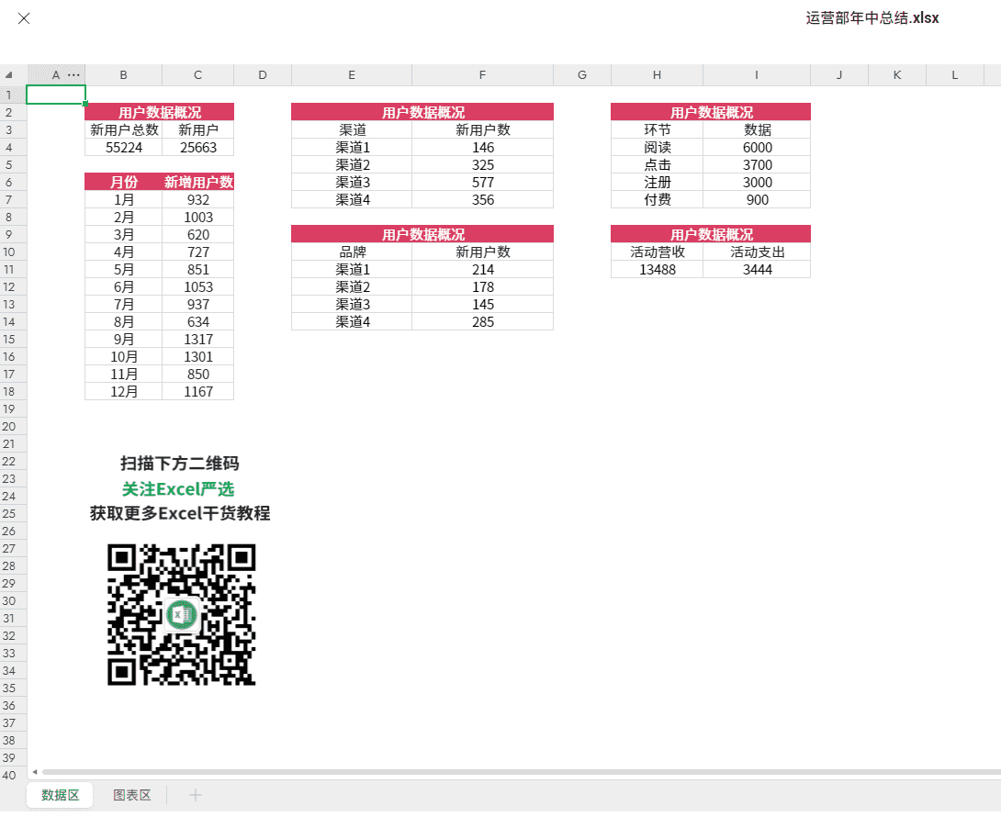
Task: Close the spreadsheet preview with X icon
Action: point(24,18)
